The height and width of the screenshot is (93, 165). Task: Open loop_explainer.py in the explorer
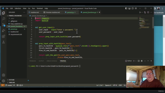pos(16,24)
